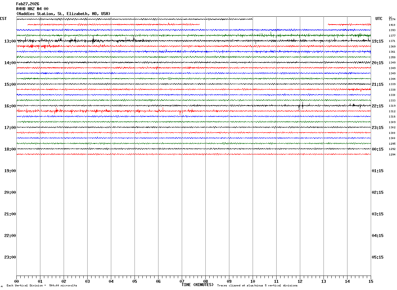Select the 16:00 CST time label
The image size is (397, 290).
click(x=10, y=106)
